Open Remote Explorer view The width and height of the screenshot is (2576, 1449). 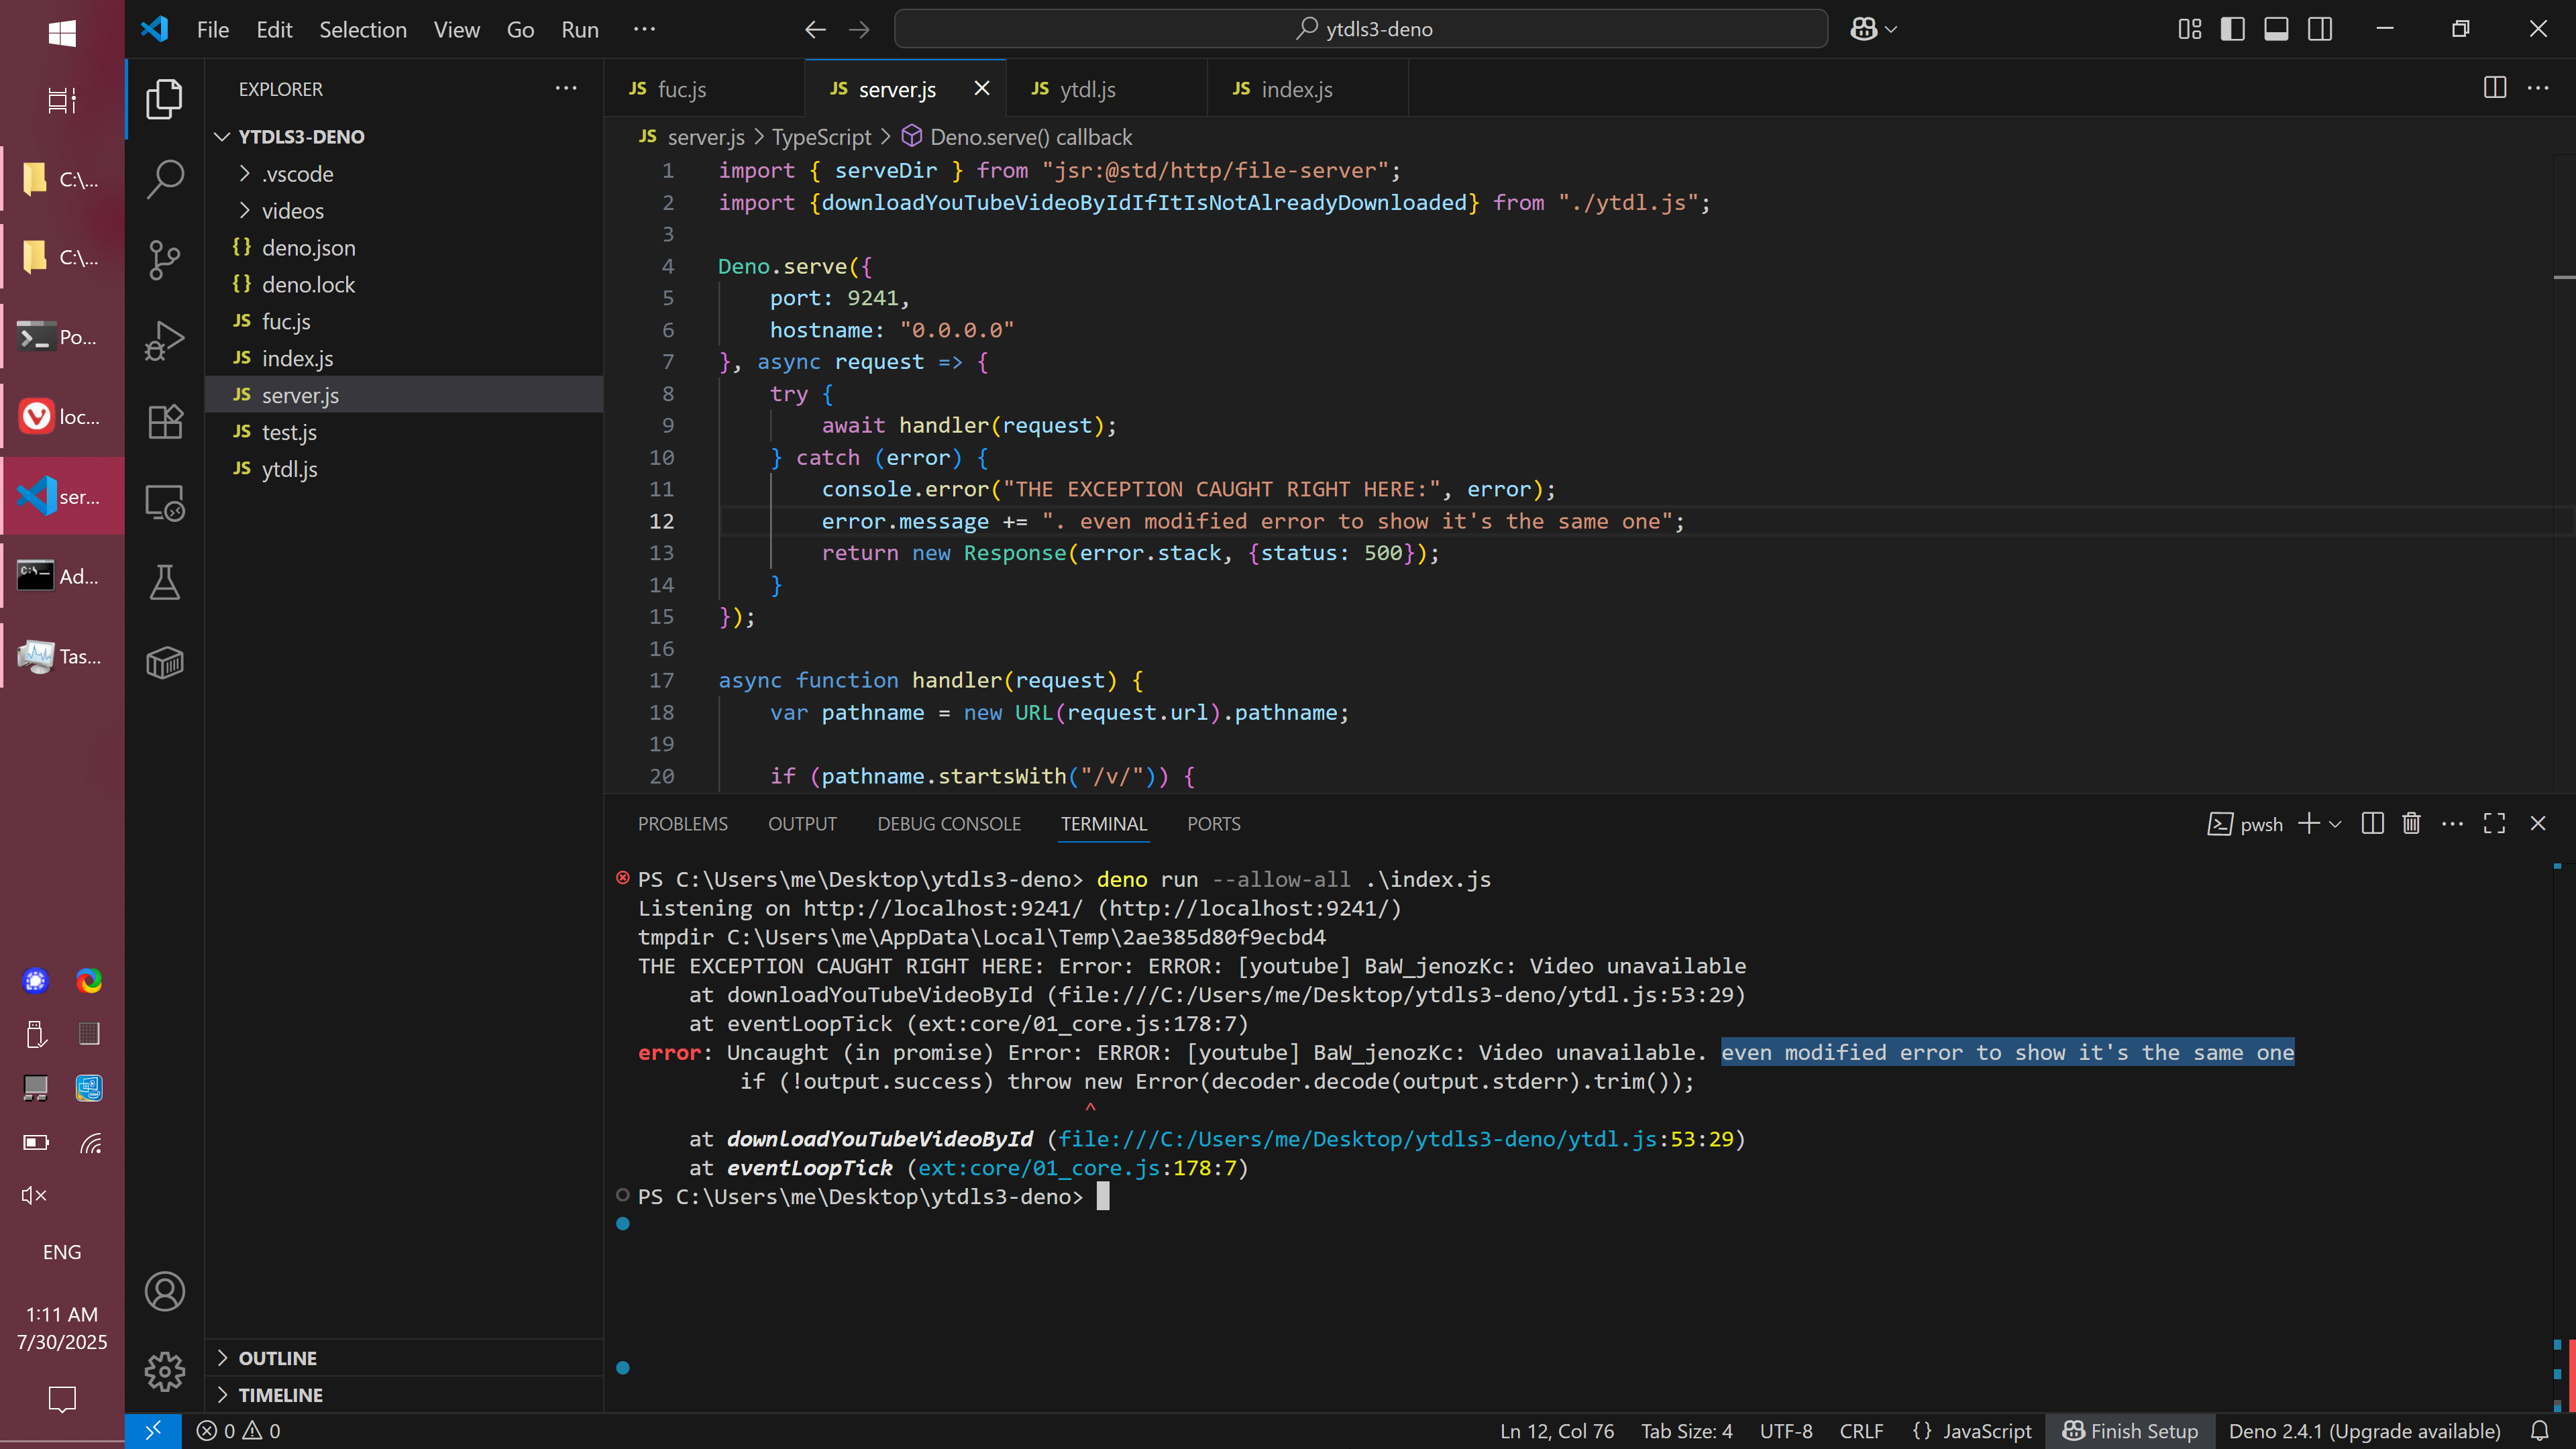pos(165,502)
